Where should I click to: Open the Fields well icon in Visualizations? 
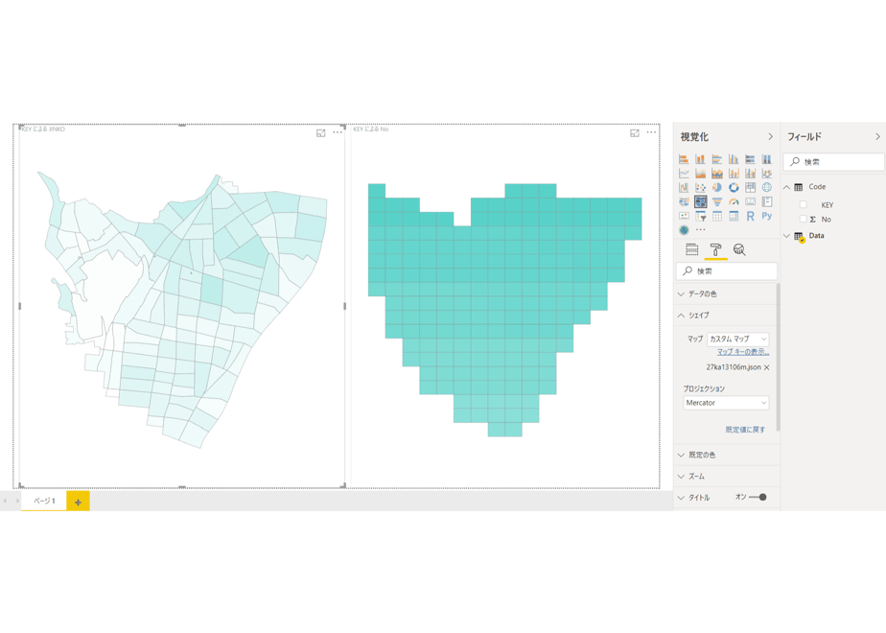tap(691, 249)
